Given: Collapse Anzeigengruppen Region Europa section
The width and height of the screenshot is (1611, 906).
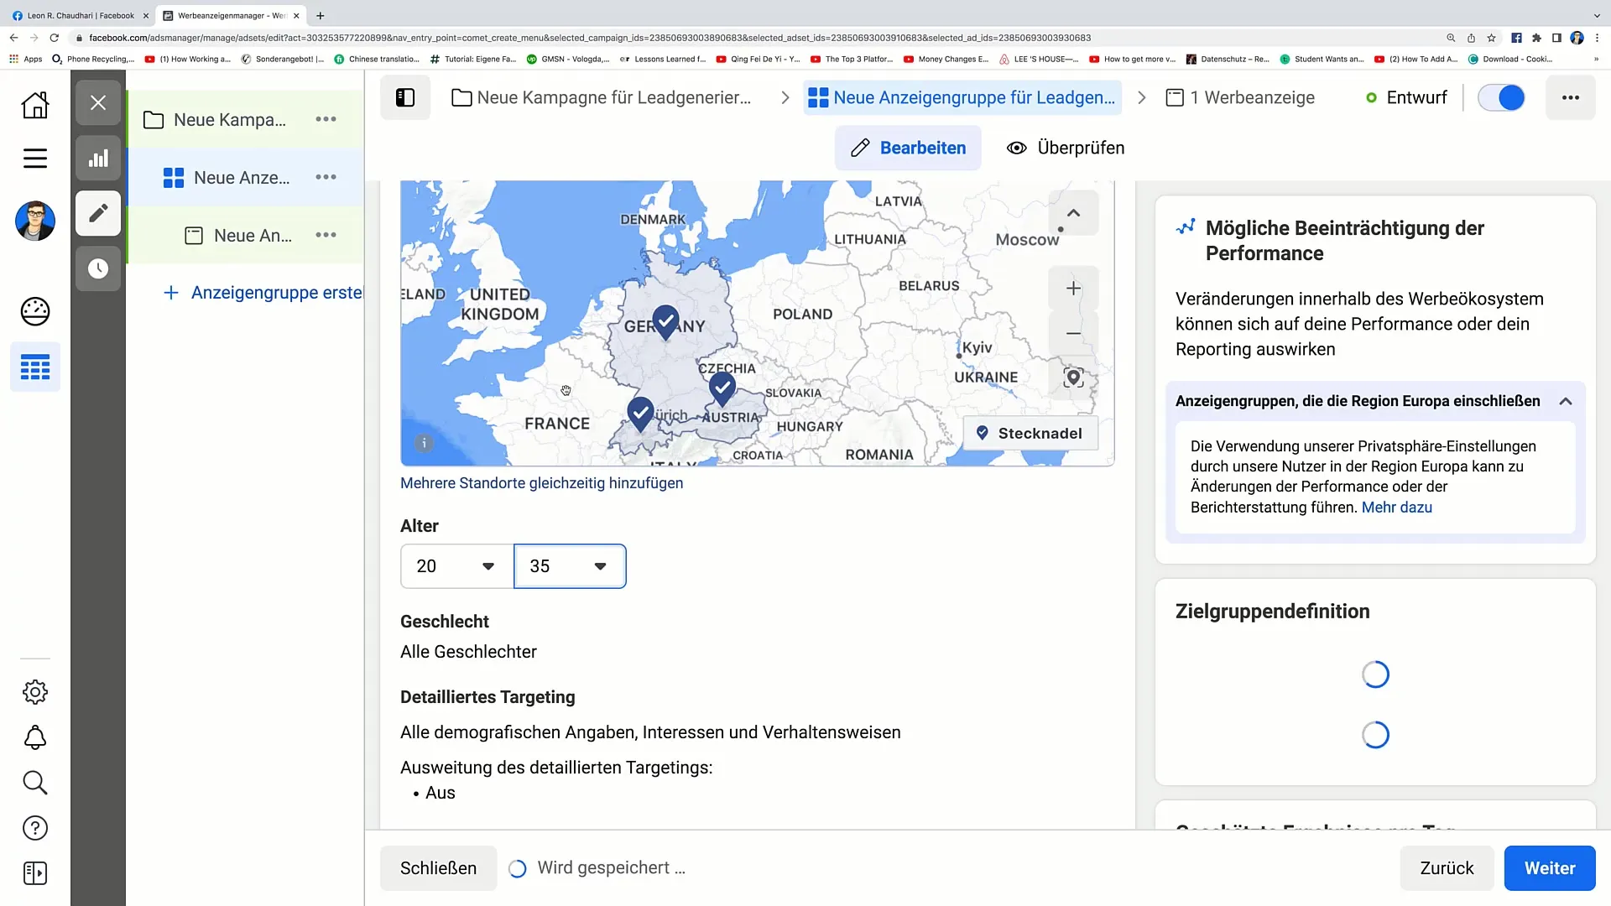Looking at the screenshot, I should click(1566, 401).
